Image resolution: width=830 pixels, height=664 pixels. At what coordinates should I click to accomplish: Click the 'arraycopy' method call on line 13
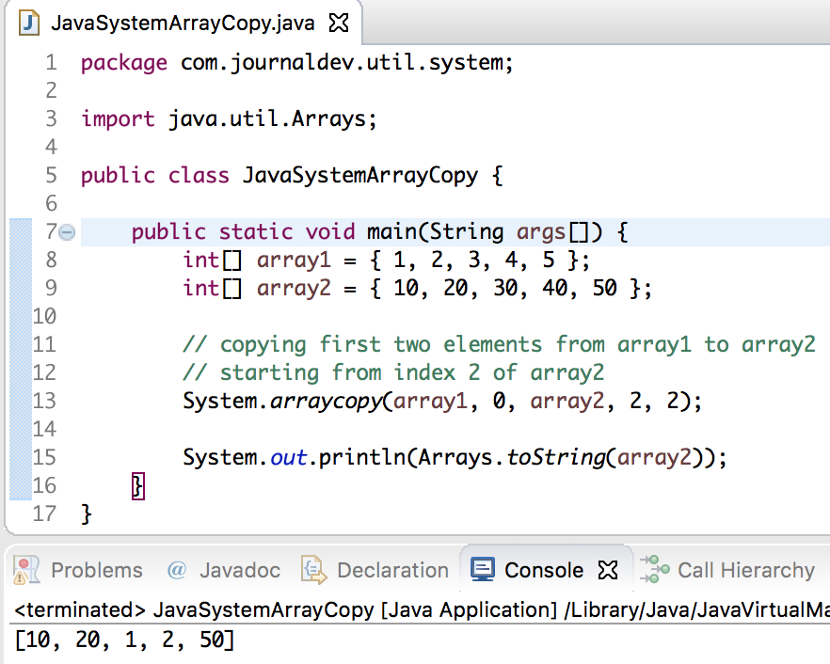coord(326,402)
